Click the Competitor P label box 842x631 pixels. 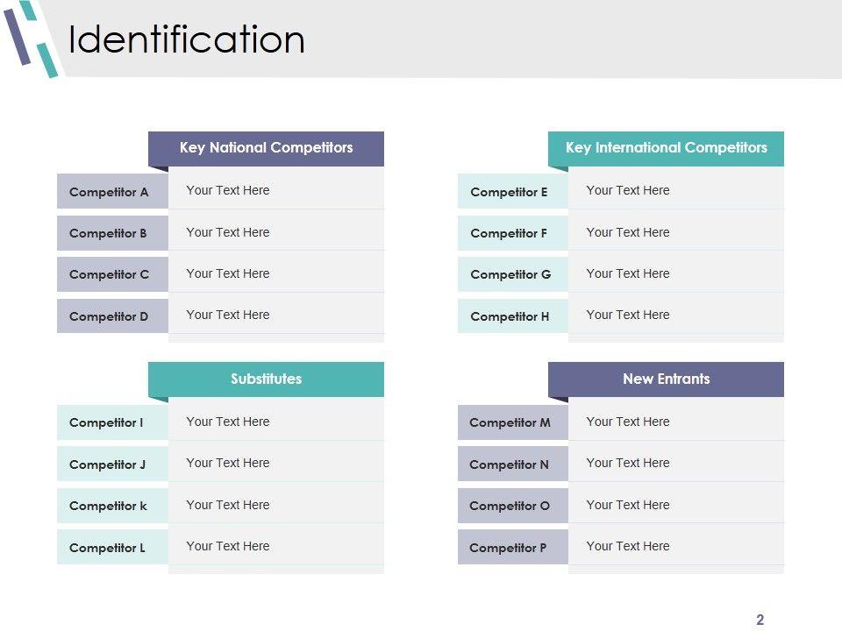click(509, 548)
